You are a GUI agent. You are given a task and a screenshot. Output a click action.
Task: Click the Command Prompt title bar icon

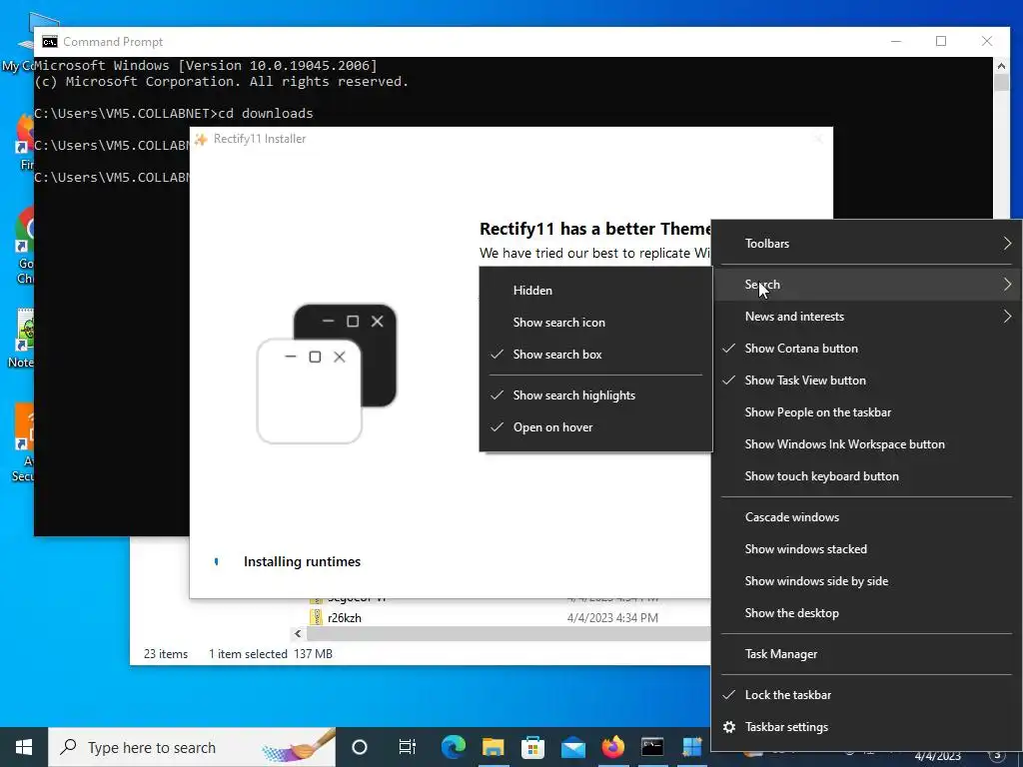click(50, 42)
